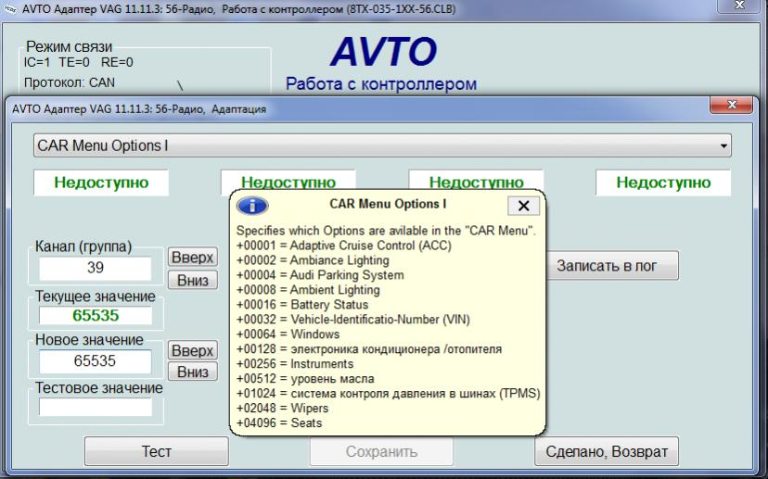Click the Записать в лог button
Screen dimensions: 768x479
click(611, 266)
